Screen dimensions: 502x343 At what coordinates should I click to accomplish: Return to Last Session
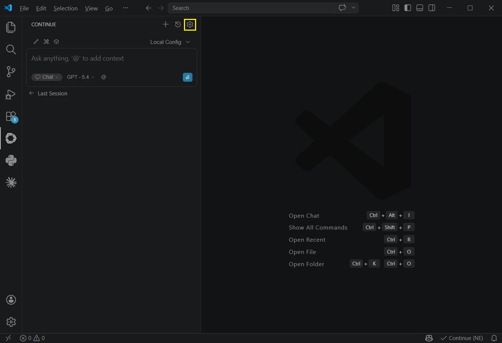[x=48, y=94]
